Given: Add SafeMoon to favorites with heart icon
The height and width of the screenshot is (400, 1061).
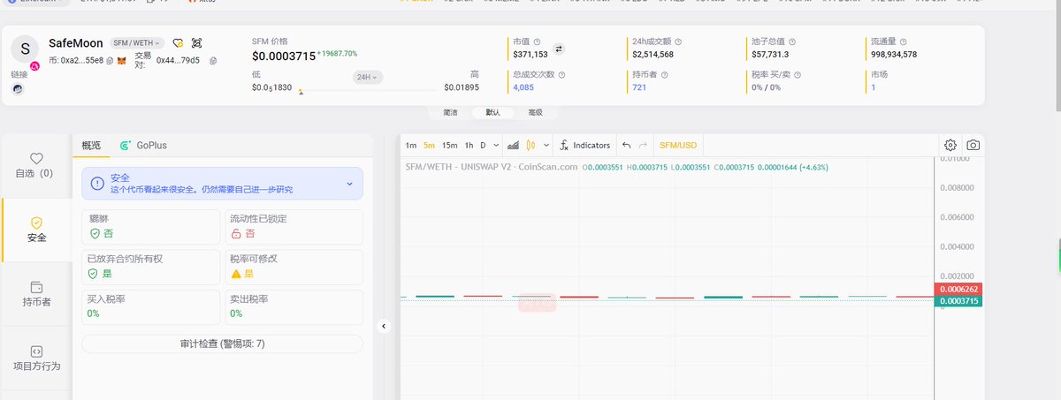Looking at the screenshot, I should pos(178,42).
